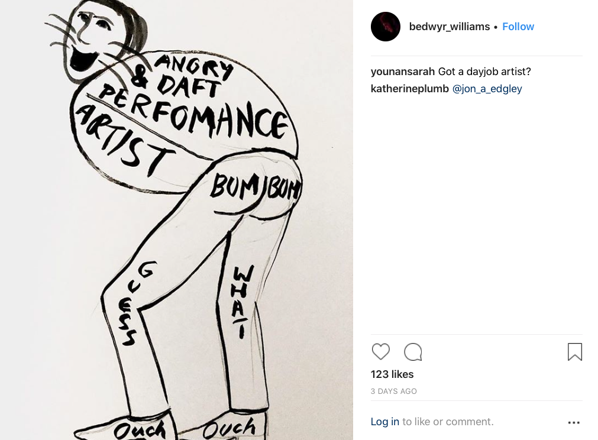View the 123 likes list
Viewport: 598px width, 440px height.
pyautogui.click(x=392, y=374)
